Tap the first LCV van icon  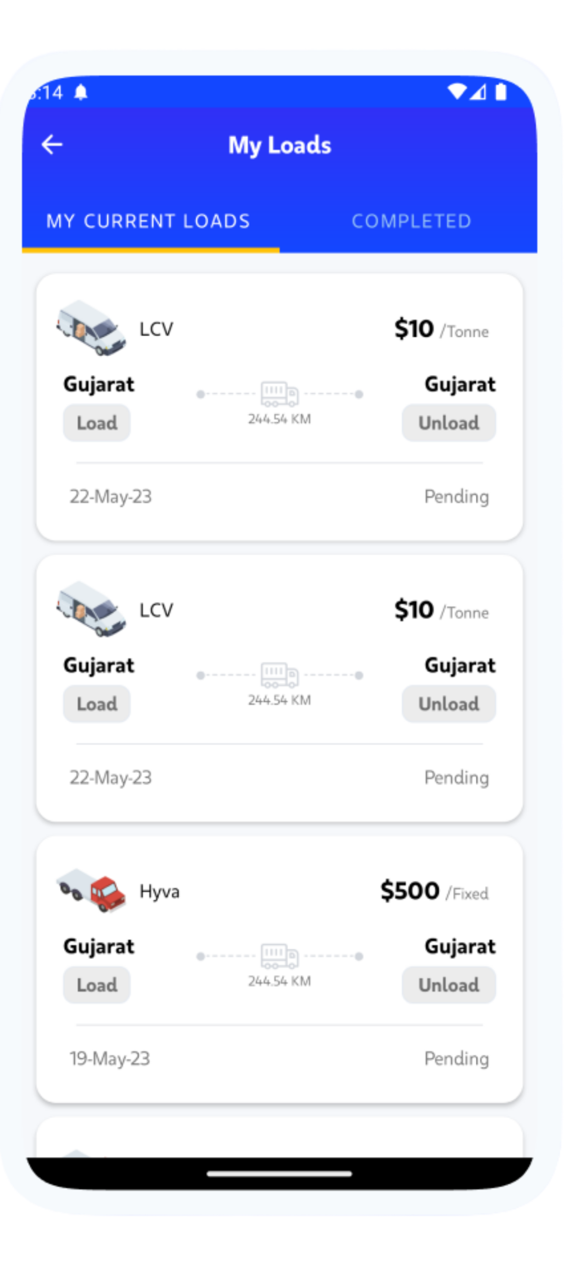pyautogui.click(x=91, y=328)
